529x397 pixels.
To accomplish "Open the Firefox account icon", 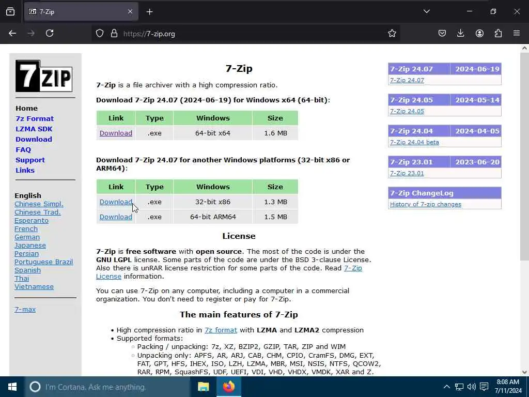I will click(479, 34).
